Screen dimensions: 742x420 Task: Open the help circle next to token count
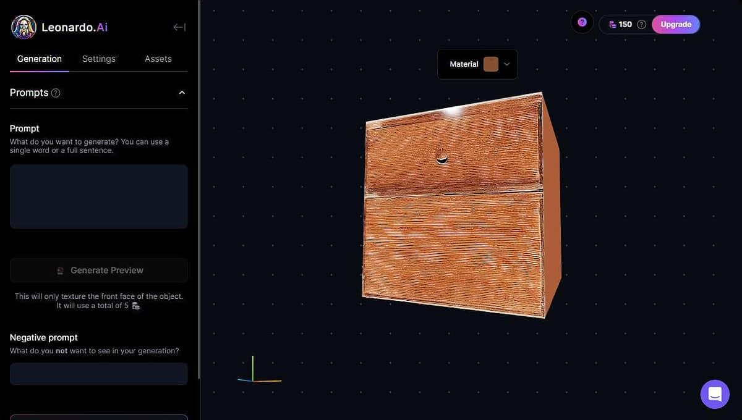[x=641, y=24]
